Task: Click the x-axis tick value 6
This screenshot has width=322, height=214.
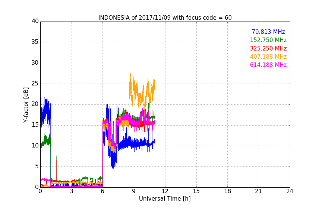Action: pos(102,191)
